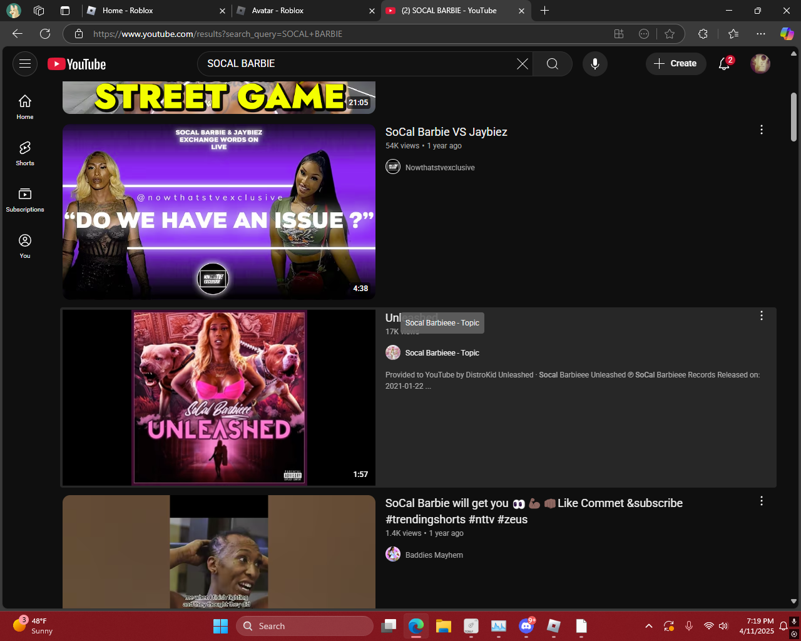The height and width of the screenshot is (641, 801).
Task: Click the Create button
Action: [676, 64]
